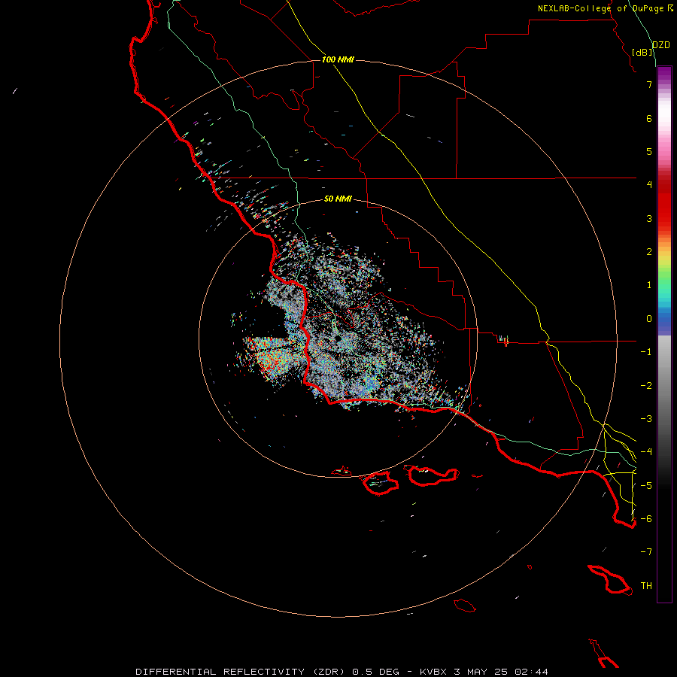Click the KVBX station identifier
The height and width of the screenshot is (677, 677).
435,672
